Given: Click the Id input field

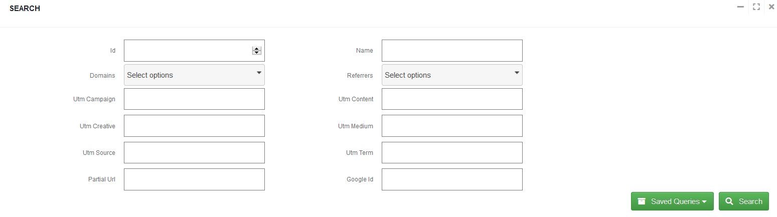Looking at the screenshot, I should coord(187,51).
